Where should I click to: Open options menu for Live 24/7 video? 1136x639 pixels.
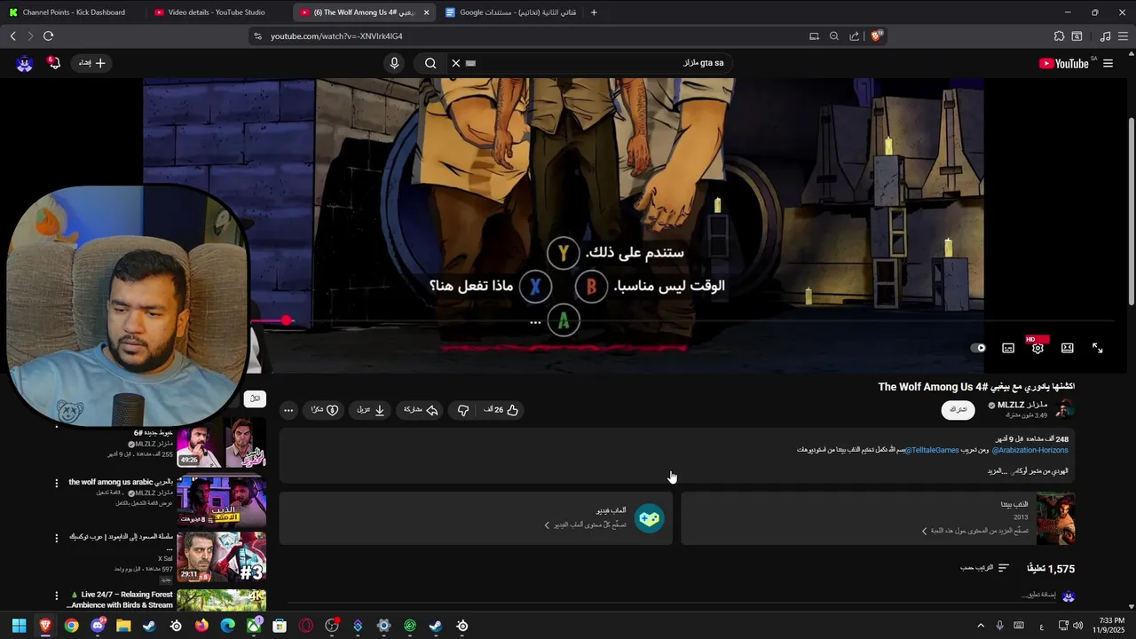pyautogui.click(x=57, y=596)
